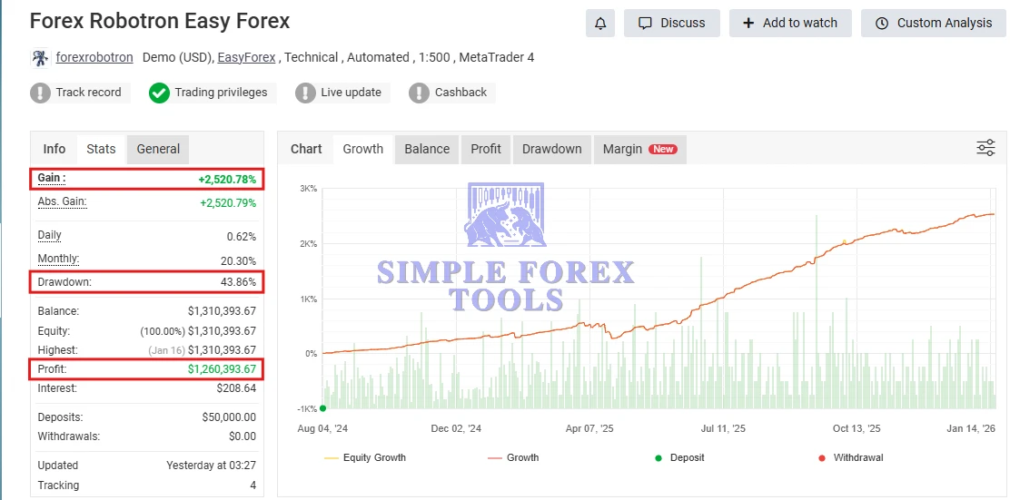Viewport: 1010px width, 500px height.
Task: Click the green deposit dot on chart
Action: (x=323, y=408)
